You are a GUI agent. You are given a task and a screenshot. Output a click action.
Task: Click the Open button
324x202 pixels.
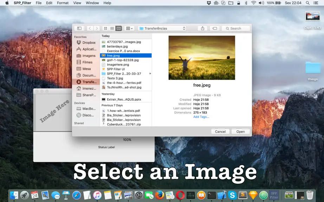pyautogui.click(x=240, y=132)
